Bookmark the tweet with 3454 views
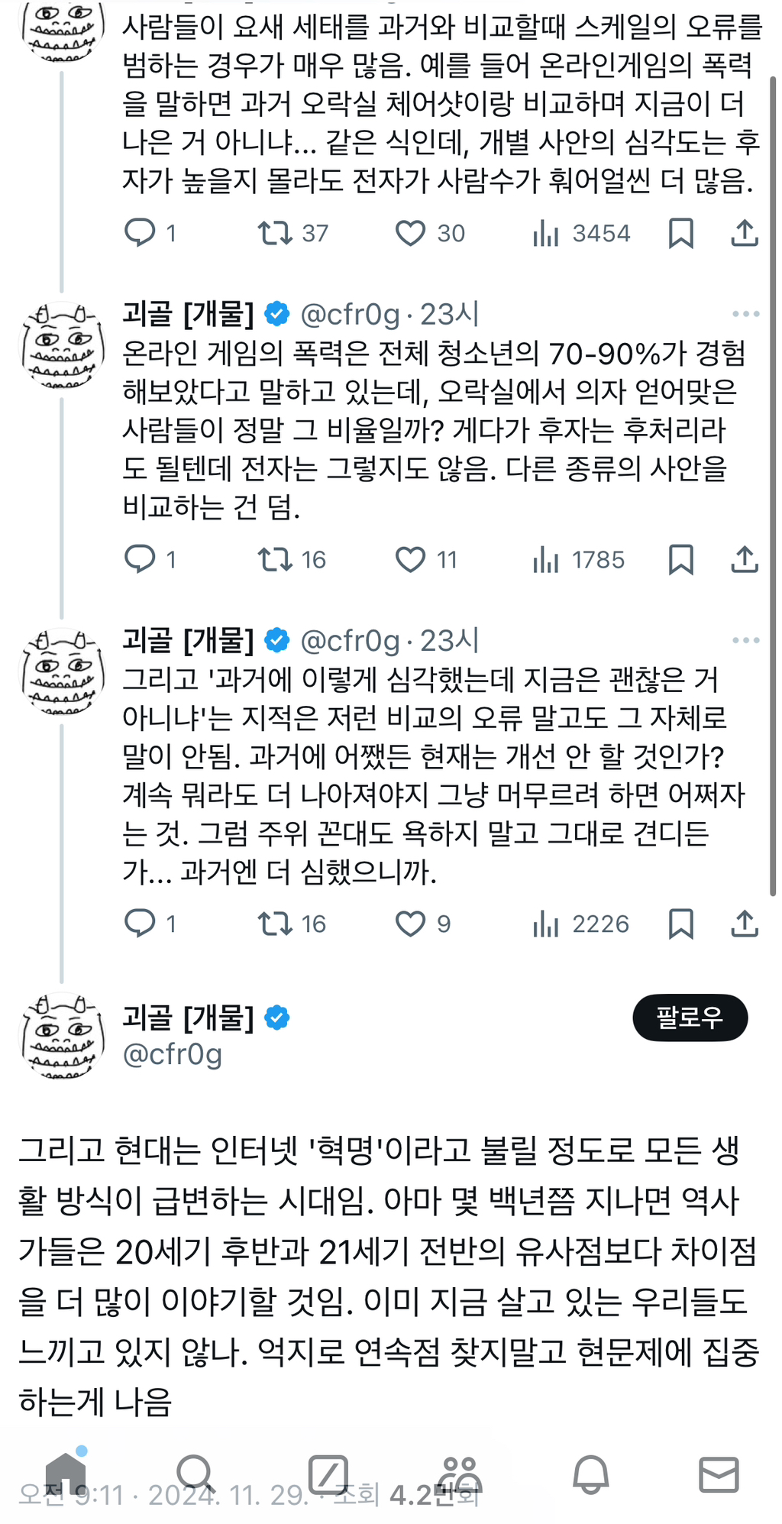 pos(680,233)
